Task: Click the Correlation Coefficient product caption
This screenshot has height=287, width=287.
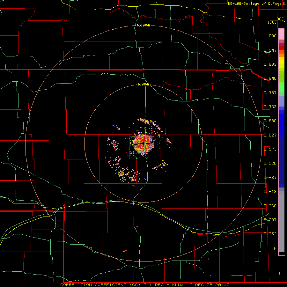Action: [x=145, y=285]
